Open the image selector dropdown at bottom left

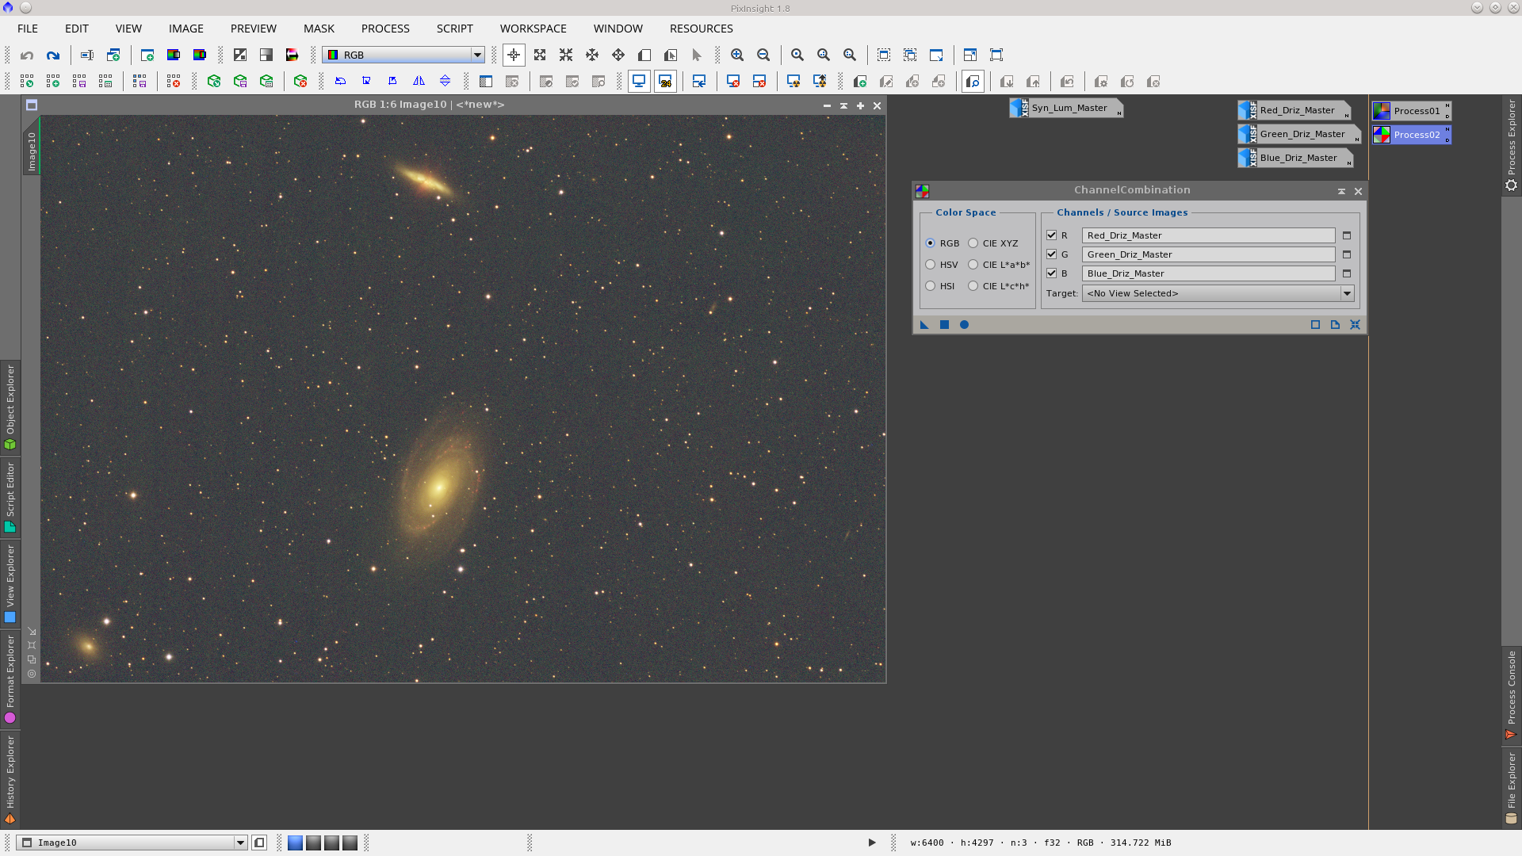tap(240, 843)
